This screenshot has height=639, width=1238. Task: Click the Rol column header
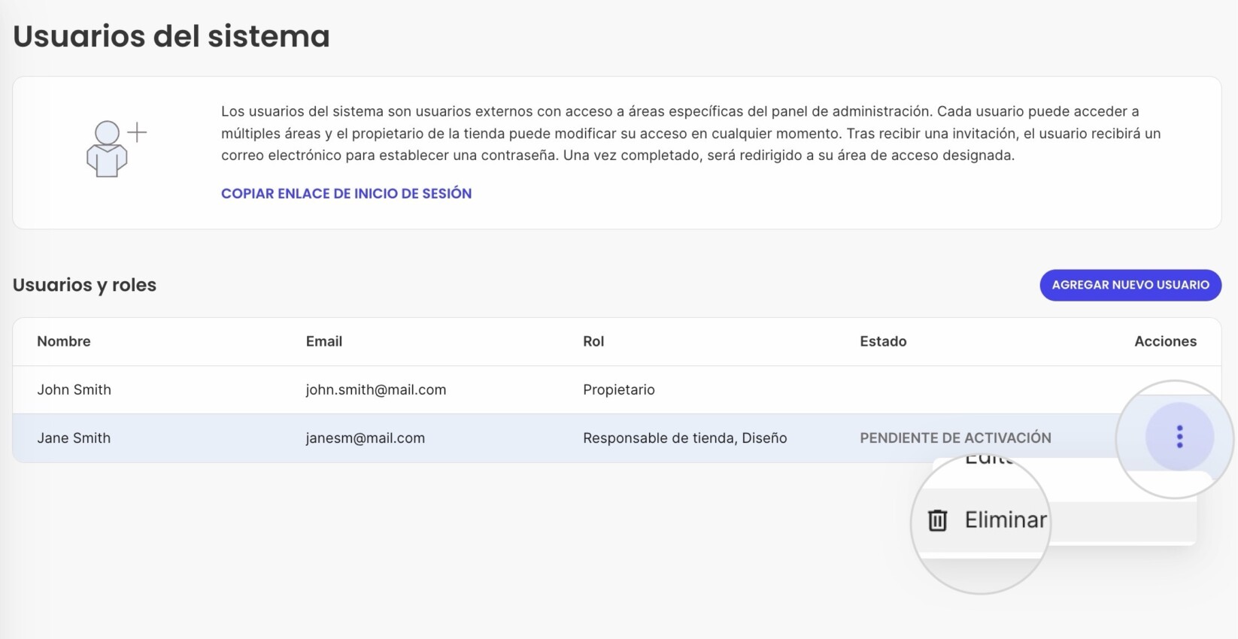[593, 341]
